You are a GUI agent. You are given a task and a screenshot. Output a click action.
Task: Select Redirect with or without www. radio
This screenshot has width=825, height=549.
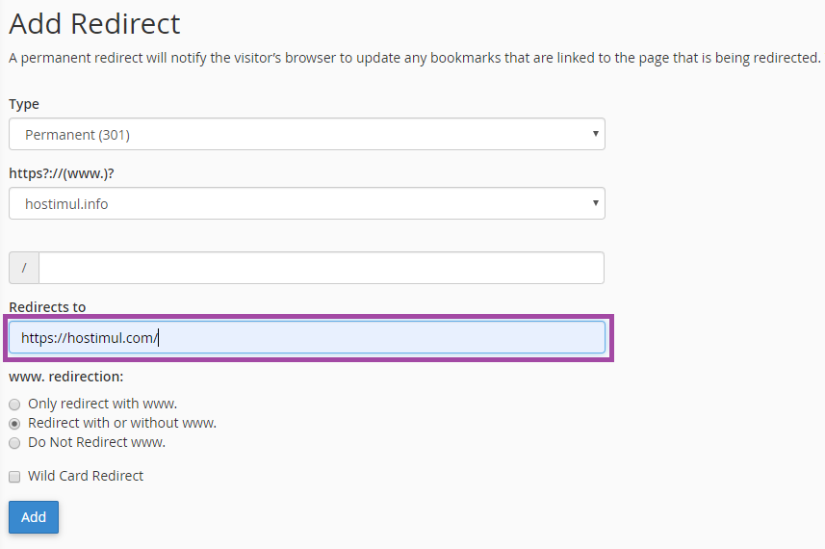[14, 424]
